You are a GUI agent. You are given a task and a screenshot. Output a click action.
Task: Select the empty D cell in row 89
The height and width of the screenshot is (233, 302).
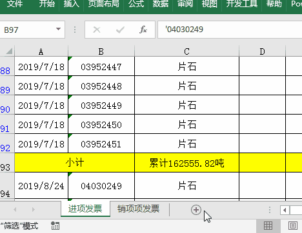pos(262,86)
